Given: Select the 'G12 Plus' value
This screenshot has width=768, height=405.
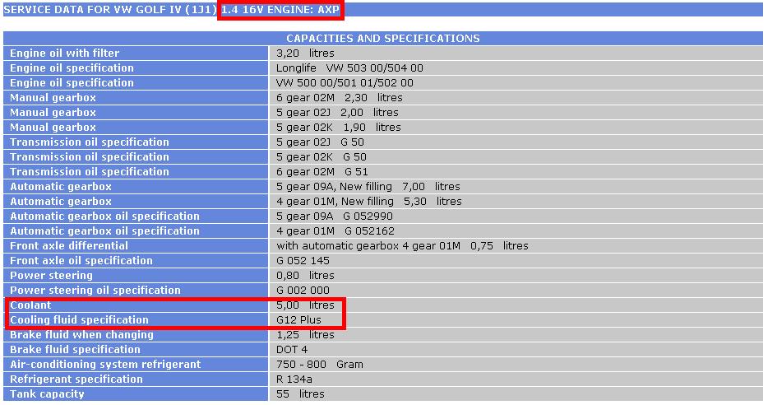Looking at the screenshot, I should (298, 319).
